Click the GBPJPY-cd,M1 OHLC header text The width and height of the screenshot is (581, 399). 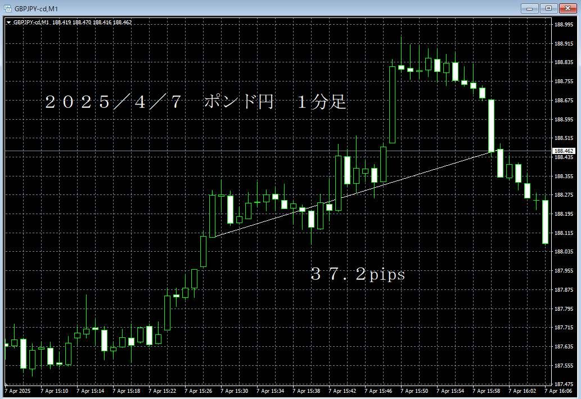(72, 22)
